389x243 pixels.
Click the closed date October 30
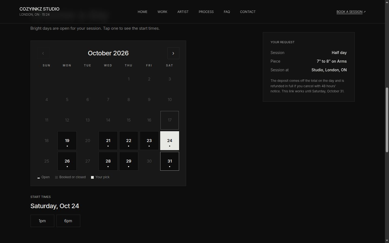click(x=149, y=161)
